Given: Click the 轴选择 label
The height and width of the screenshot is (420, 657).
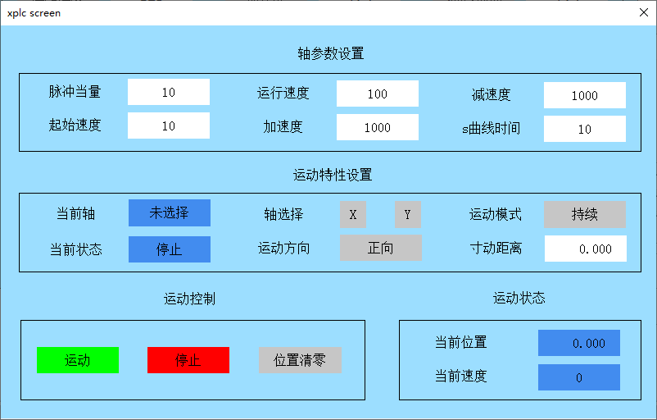Looking at the screenshot, I should pos(283,214).
